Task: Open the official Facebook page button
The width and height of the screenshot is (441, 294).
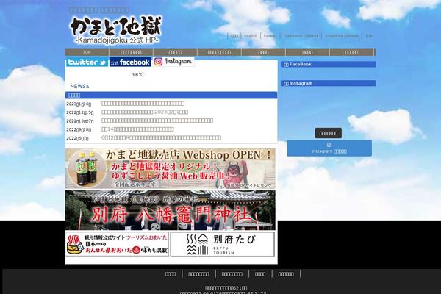Action: 130,62
